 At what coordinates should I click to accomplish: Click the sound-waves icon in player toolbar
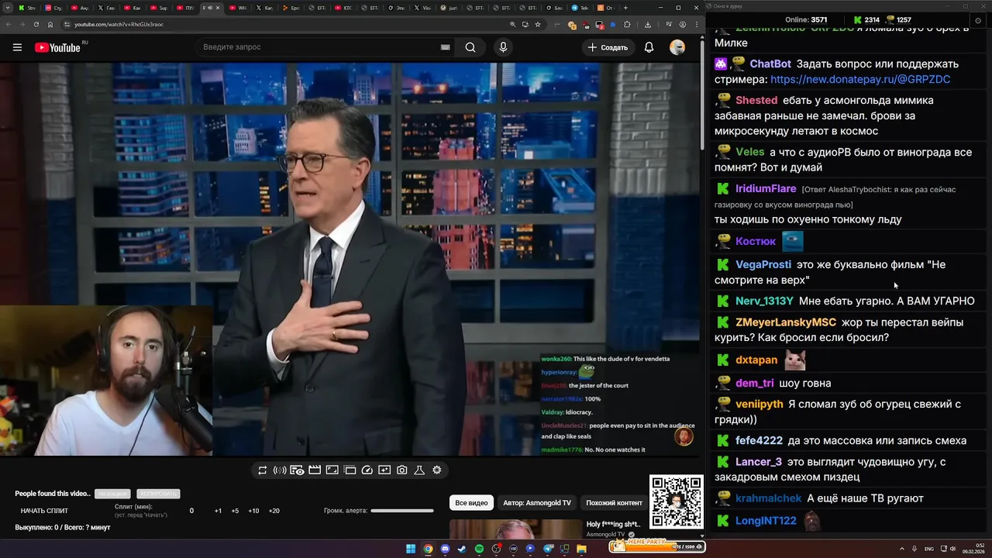click(280, 470)
